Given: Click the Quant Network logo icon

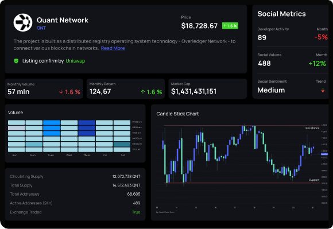Looking at the screenshot, I should pyautogui.click(x=23, y=22).
